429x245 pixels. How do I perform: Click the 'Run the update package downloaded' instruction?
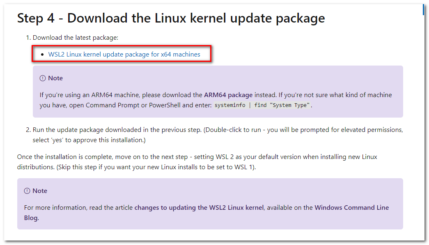pos(117,130)
